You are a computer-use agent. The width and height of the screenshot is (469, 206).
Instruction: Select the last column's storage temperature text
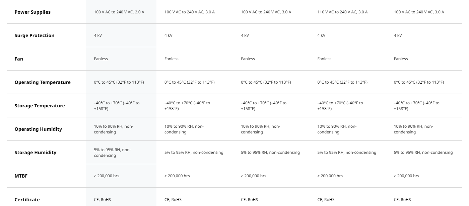coord(417,106)
